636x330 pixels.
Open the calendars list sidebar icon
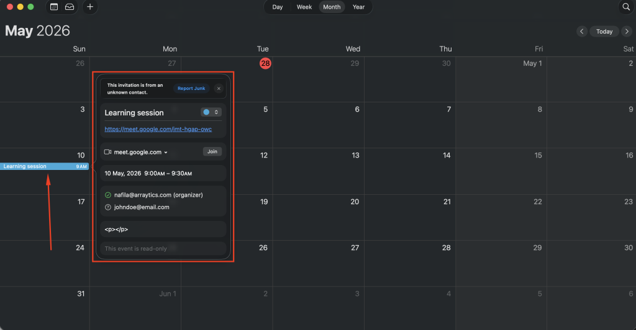click(x=54, y=7)
